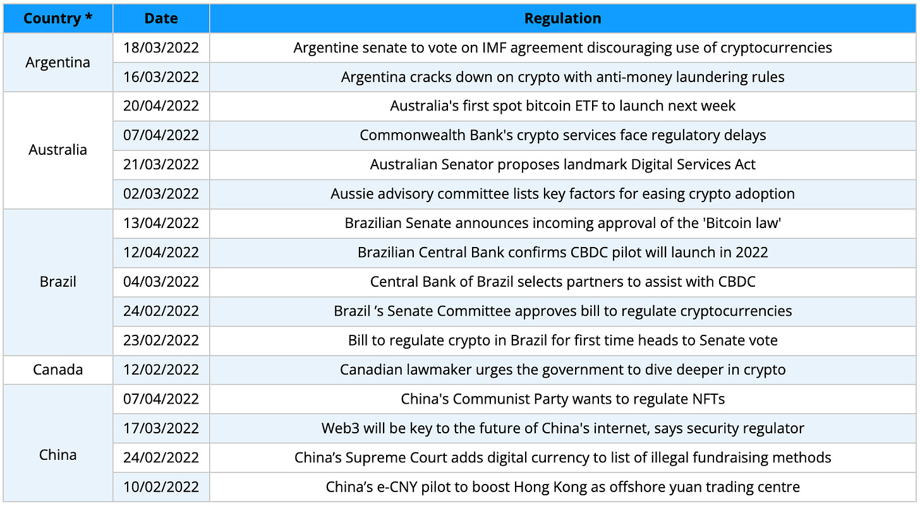Open Australian Senator Digital Services Act headline

click(x=562, y=165)
